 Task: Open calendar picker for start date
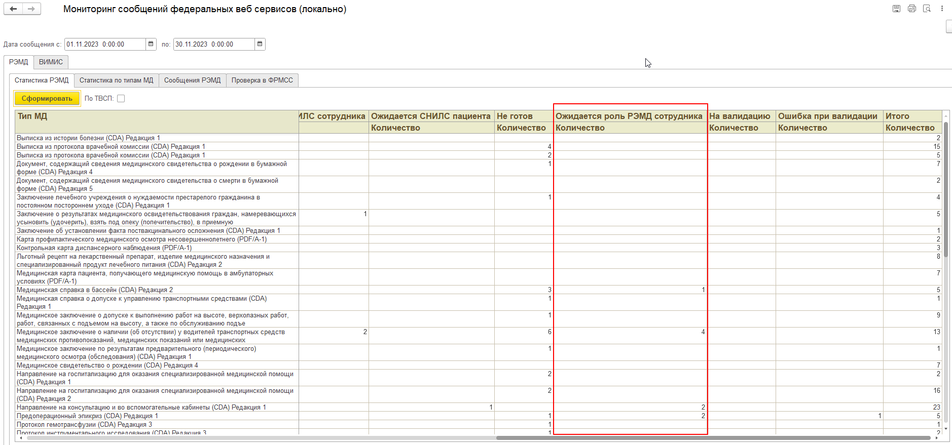151,45
